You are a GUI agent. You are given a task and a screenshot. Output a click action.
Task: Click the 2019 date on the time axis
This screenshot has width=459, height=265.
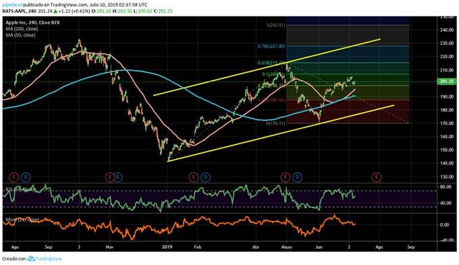pos(167,247)
